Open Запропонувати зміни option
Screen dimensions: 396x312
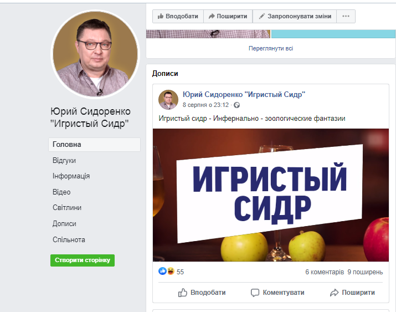pyautogui.click(x=295, y=16)
